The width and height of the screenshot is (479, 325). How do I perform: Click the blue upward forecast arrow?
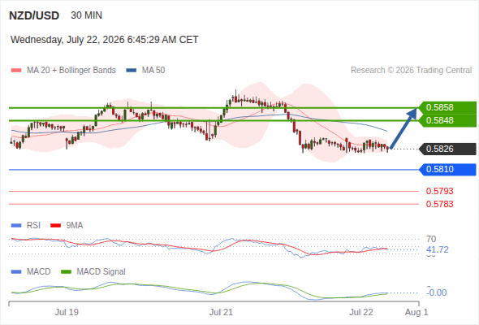(403, 128)
